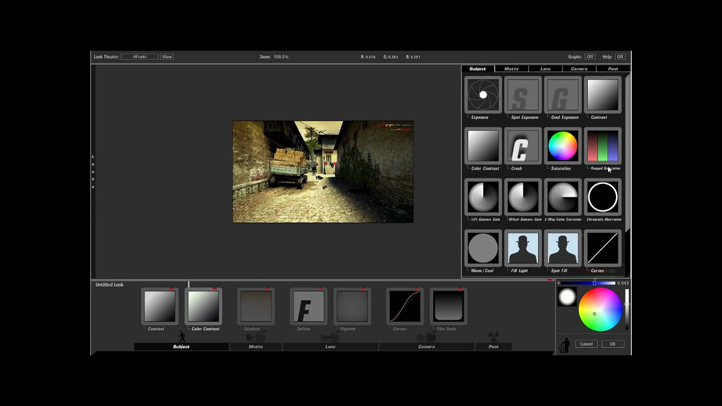
Task: Click the blue slider above color wheel
Action: (x=587, y=283)
